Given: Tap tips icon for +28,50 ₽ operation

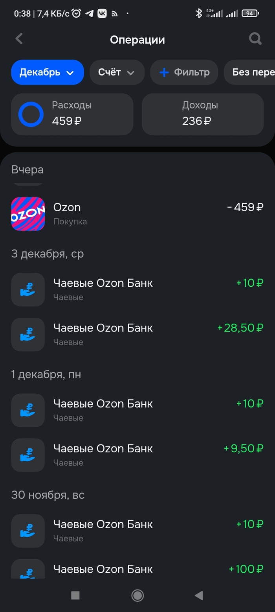Looking at the screenshot, I should pyautogui.click(x=28, y=334).
